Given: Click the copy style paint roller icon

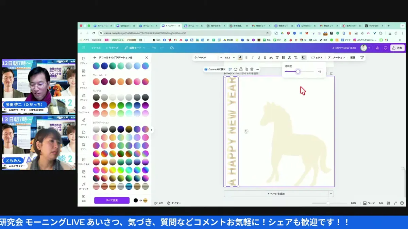Looking at the screenshot, I should click(362, 58).
